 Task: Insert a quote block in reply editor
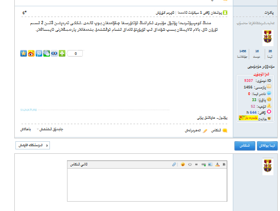coord(197,164)
